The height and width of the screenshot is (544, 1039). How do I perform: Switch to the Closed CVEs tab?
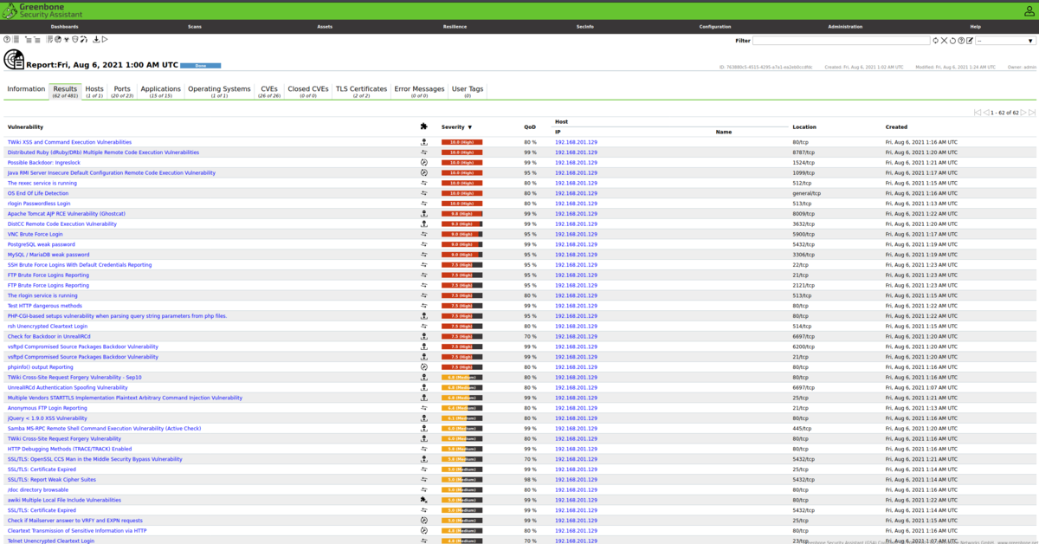308,91
